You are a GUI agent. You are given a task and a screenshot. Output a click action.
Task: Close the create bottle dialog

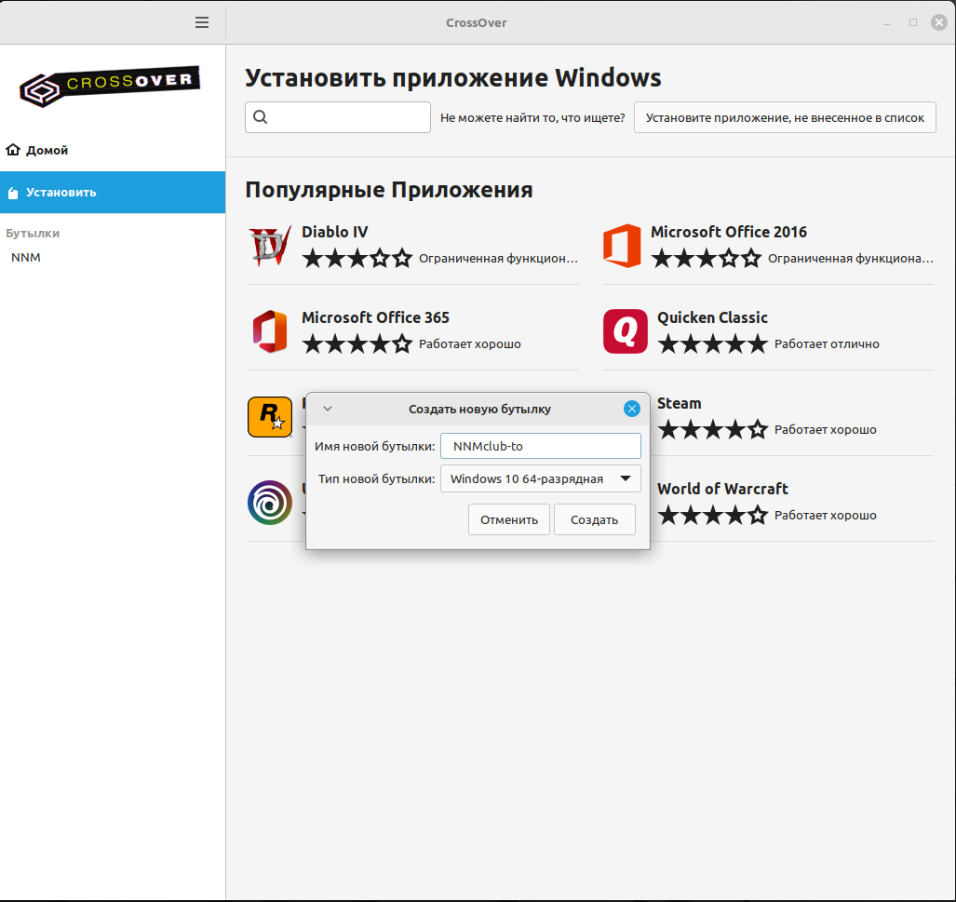[x=632, y=409]
